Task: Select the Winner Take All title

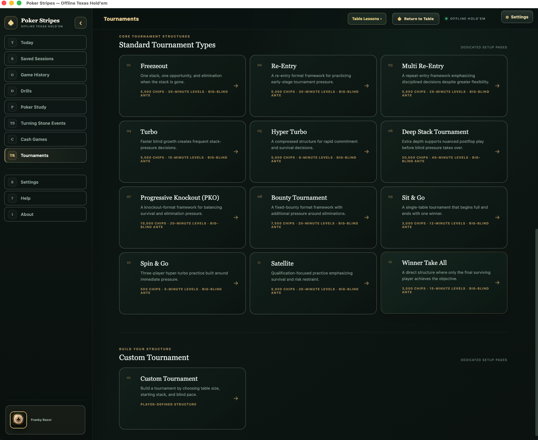Action: 424,263
